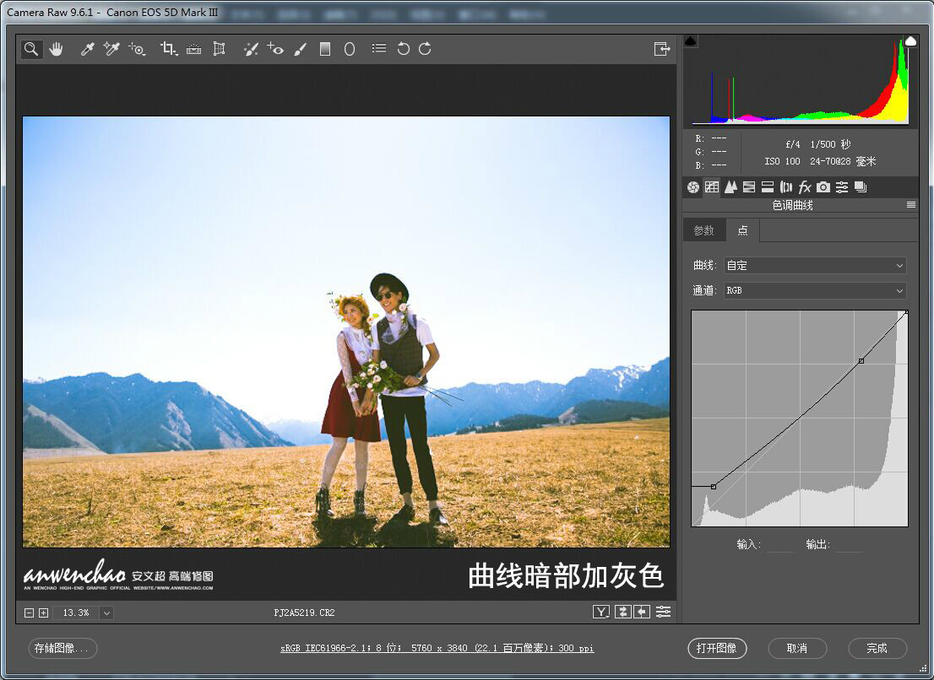Open the Tone Curve panel tab
This screenshot has width=934, height=680.
711,187
